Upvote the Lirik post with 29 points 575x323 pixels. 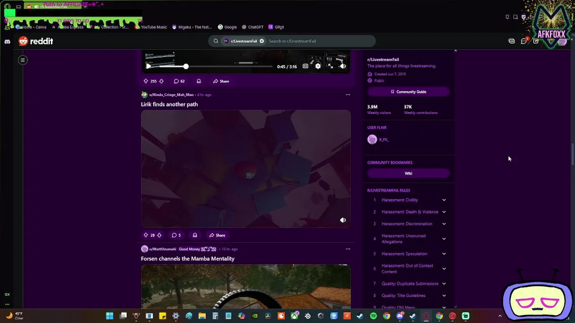tap(146, 235)
